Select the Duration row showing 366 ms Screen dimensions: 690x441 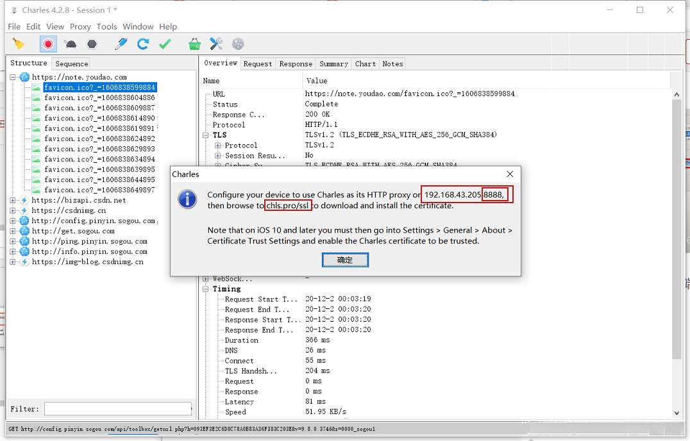(435, 340)
